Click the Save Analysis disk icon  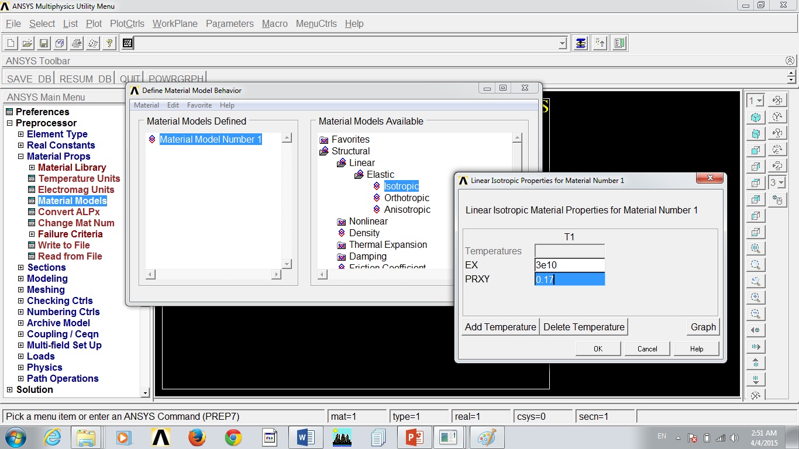(x=44, y=43)
